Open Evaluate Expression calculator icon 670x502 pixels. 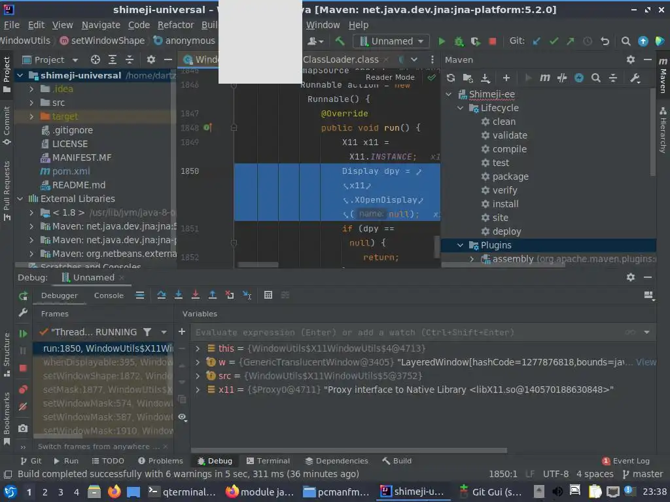(x=268, y=295)
